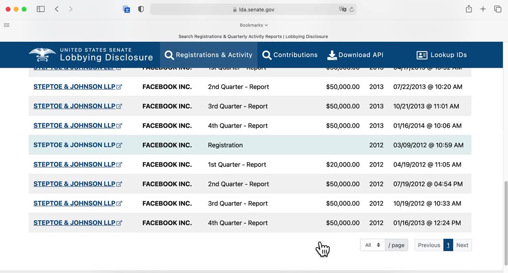The image size is (508, 273).
Task: Click the page vertical scrollbar
Action: [505, 223]
